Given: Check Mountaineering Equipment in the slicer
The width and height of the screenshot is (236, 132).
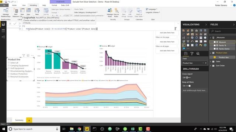Looking at the screenshot, I should (9, 71).
